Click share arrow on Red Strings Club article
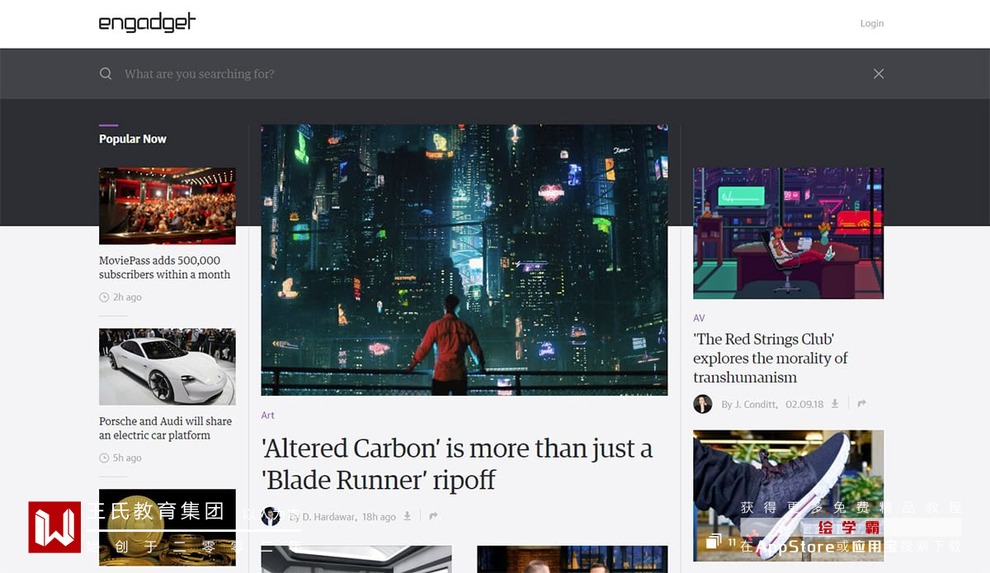The height and width of the screenshot is (573, 990). tap(861, 404)
